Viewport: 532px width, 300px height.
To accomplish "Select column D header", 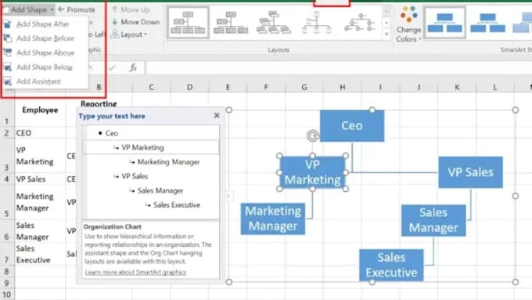I will [x=189, y=87].
